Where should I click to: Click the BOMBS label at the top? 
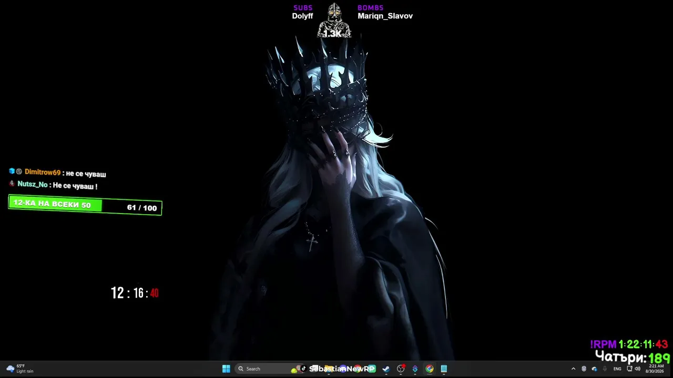point(371,8)
